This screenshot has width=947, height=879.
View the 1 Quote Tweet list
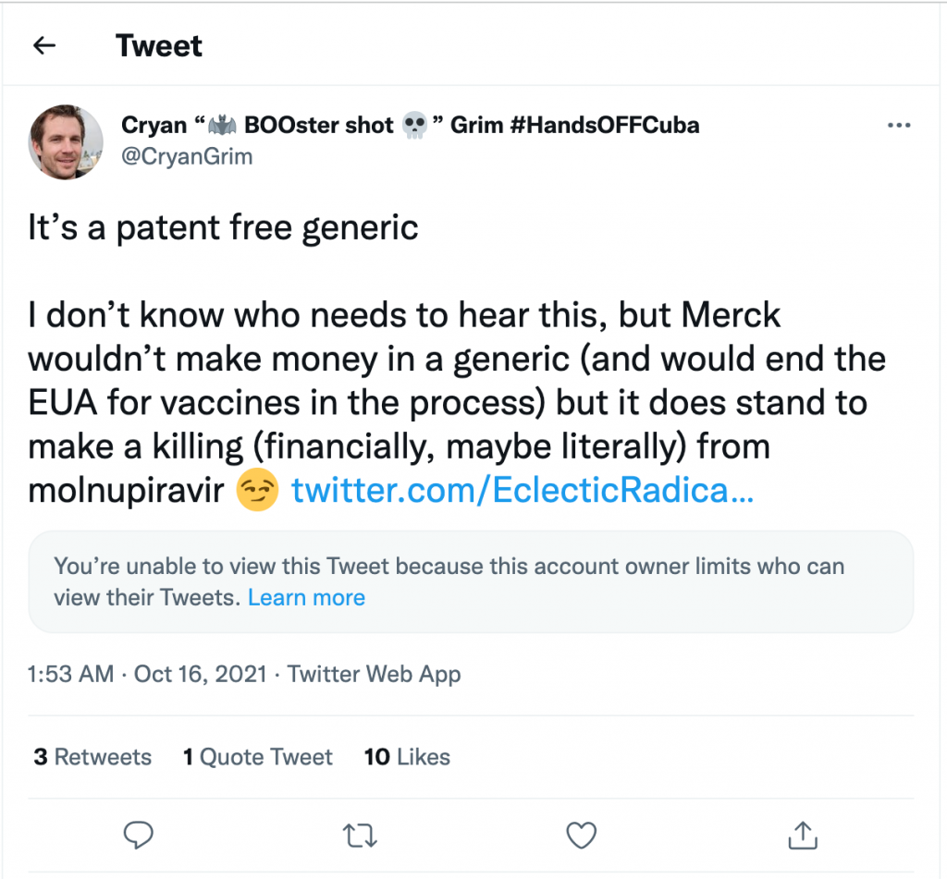tap(257, 757)
